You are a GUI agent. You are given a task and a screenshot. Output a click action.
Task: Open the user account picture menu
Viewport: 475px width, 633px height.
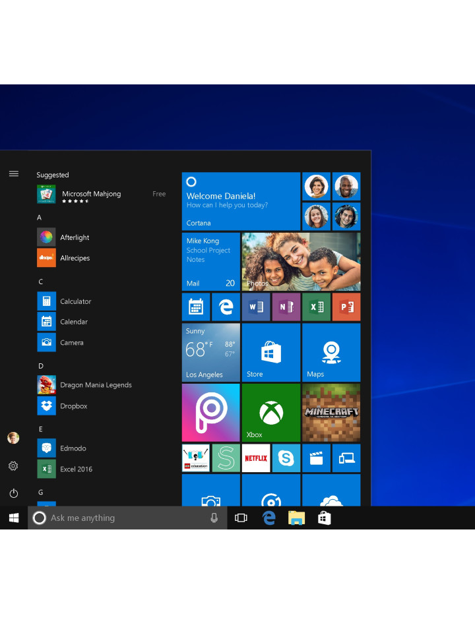coord(13,438)
